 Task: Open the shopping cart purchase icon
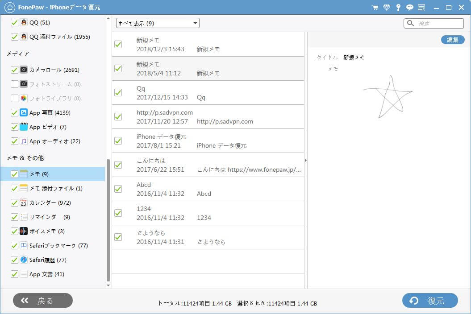[x=375, y=8]
